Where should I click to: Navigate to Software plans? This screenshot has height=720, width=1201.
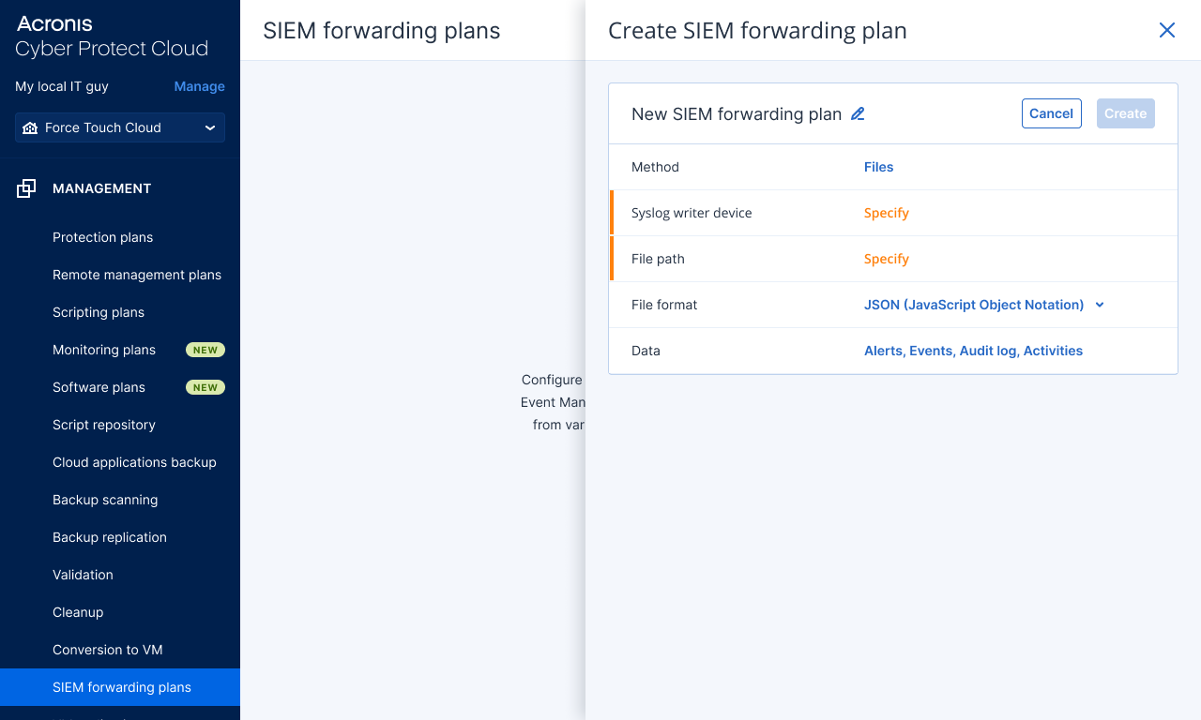pos(99,387)
